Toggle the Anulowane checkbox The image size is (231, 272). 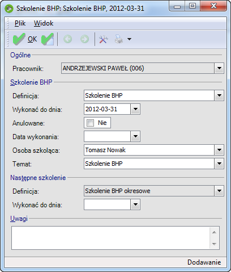[x=90, y=123]
